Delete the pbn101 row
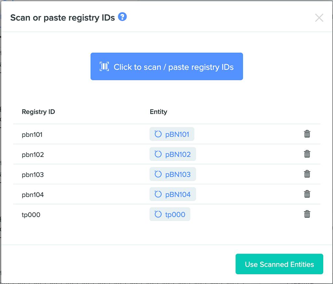This screenshot has width=333, height=284. coord(307,134)
